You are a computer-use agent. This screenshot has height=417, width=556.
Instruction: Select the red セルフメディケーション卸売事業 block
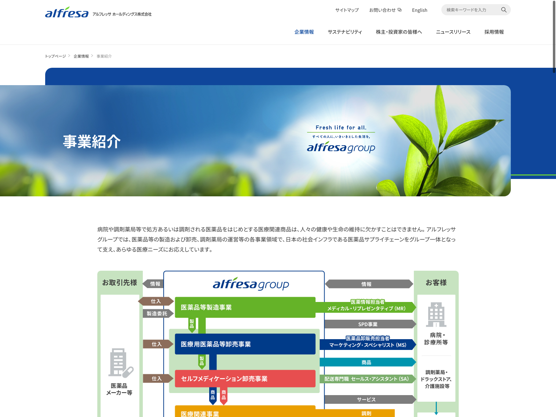(245, 378)
